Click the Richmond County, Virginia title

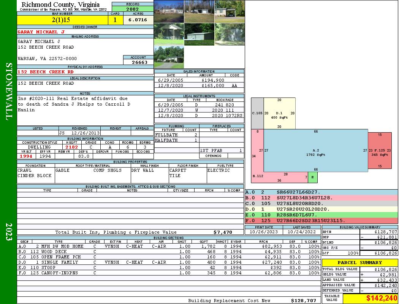tap(60, 4)
